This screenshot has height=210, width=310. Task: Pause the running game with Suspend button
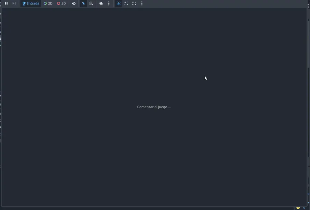tap(6, 3)
